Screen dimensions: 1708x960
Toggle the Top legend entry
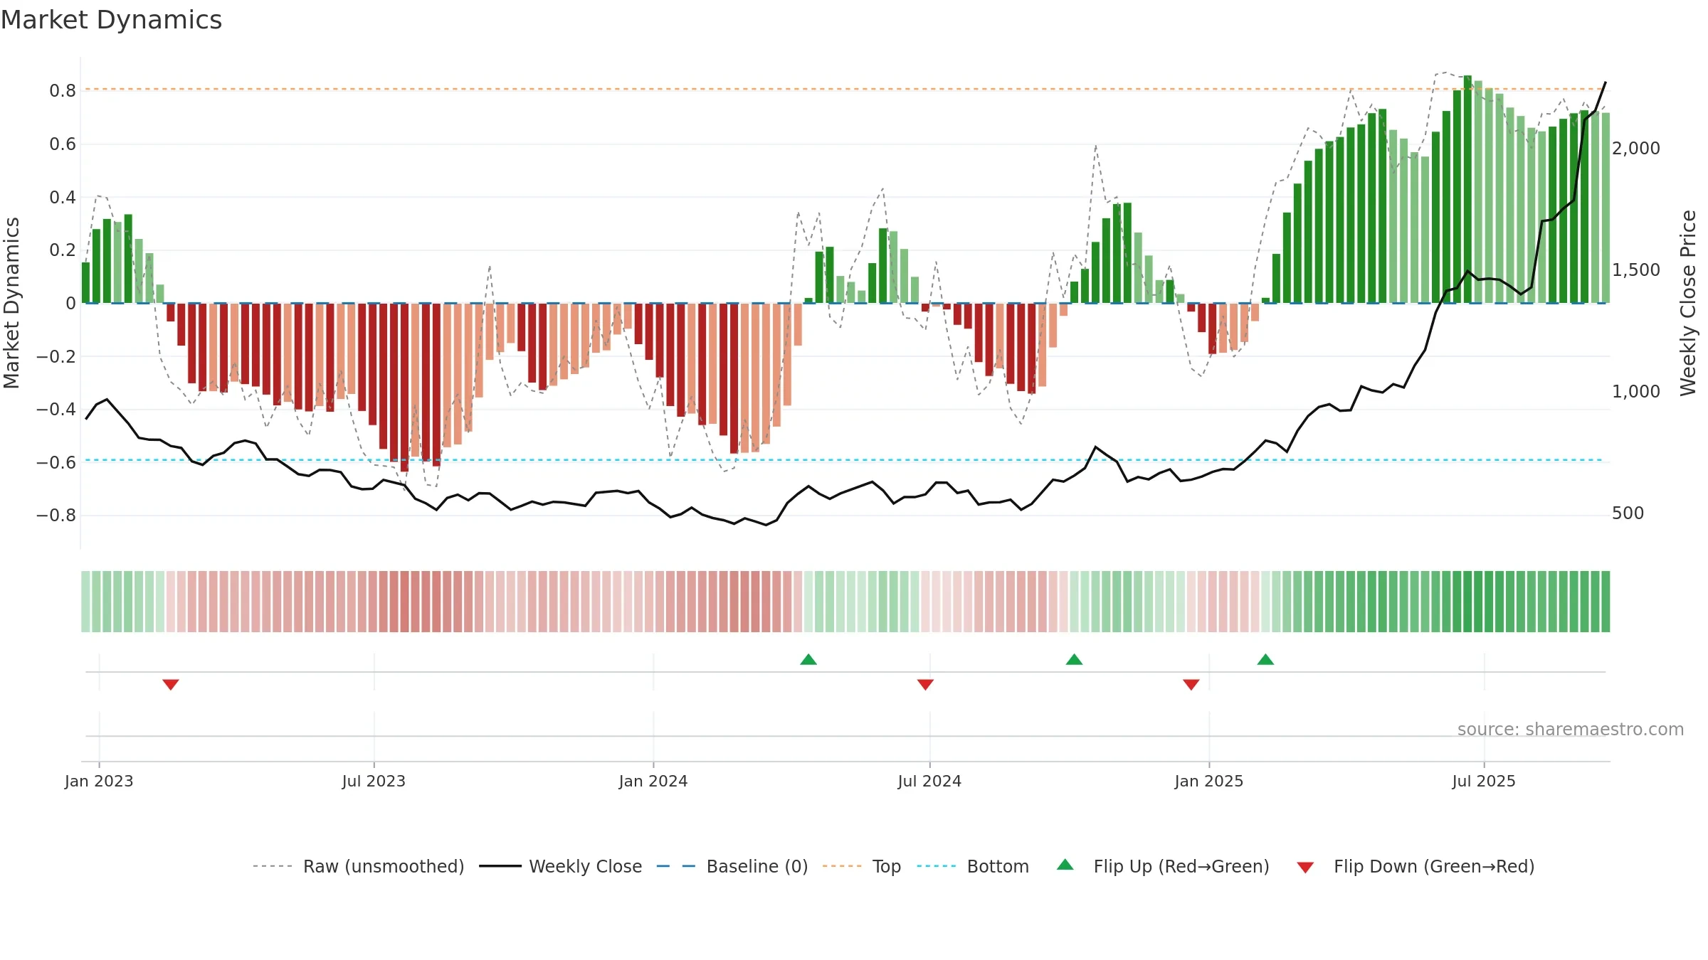862,866
